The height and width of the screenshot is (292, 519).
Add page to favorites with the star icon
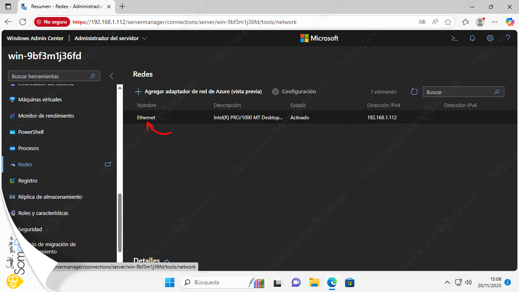pos(448,22)
